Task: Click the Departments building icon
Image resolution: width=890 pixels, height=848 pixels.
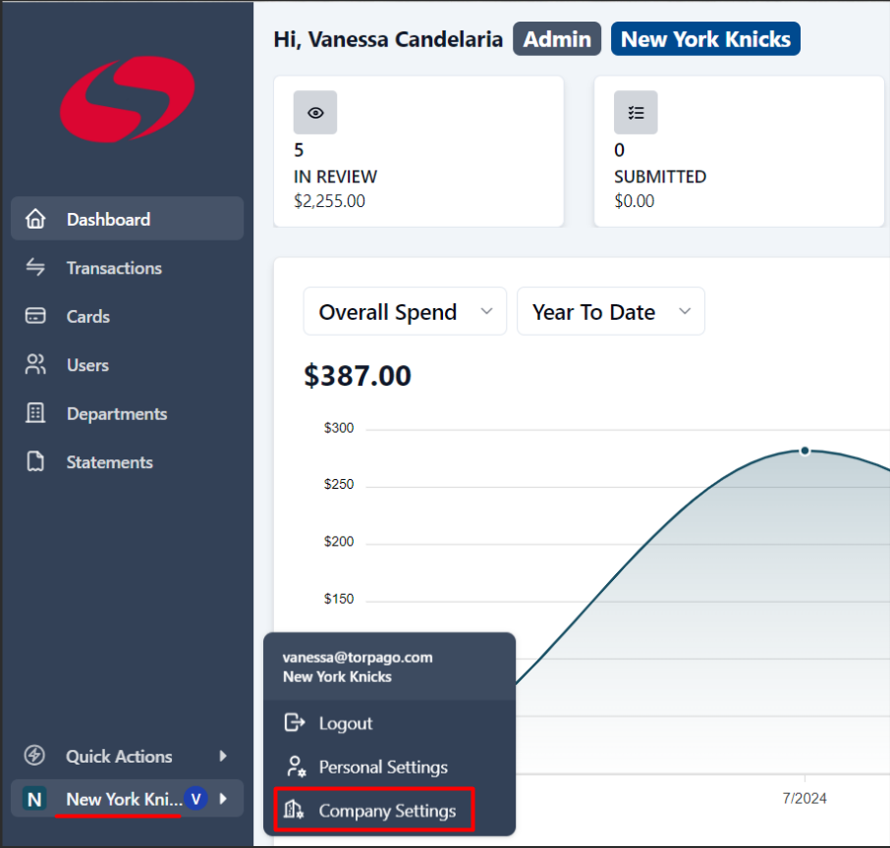Action: click(35, 413)
